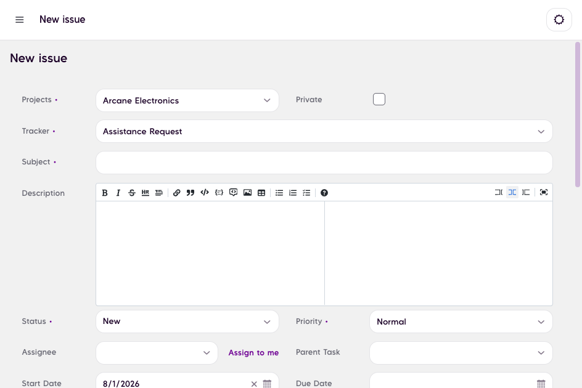Viewport: 582px width, 388px height.
Task: Open the Parent Task dropdown
Action: (x=461, y=353)
